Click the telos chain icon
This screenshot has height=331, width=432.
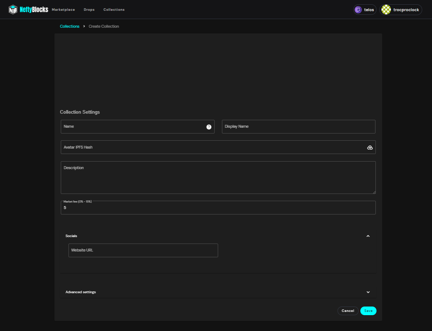coord(358,10)
